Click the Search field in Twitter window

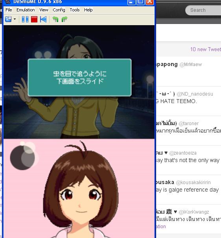coord(203,10)
